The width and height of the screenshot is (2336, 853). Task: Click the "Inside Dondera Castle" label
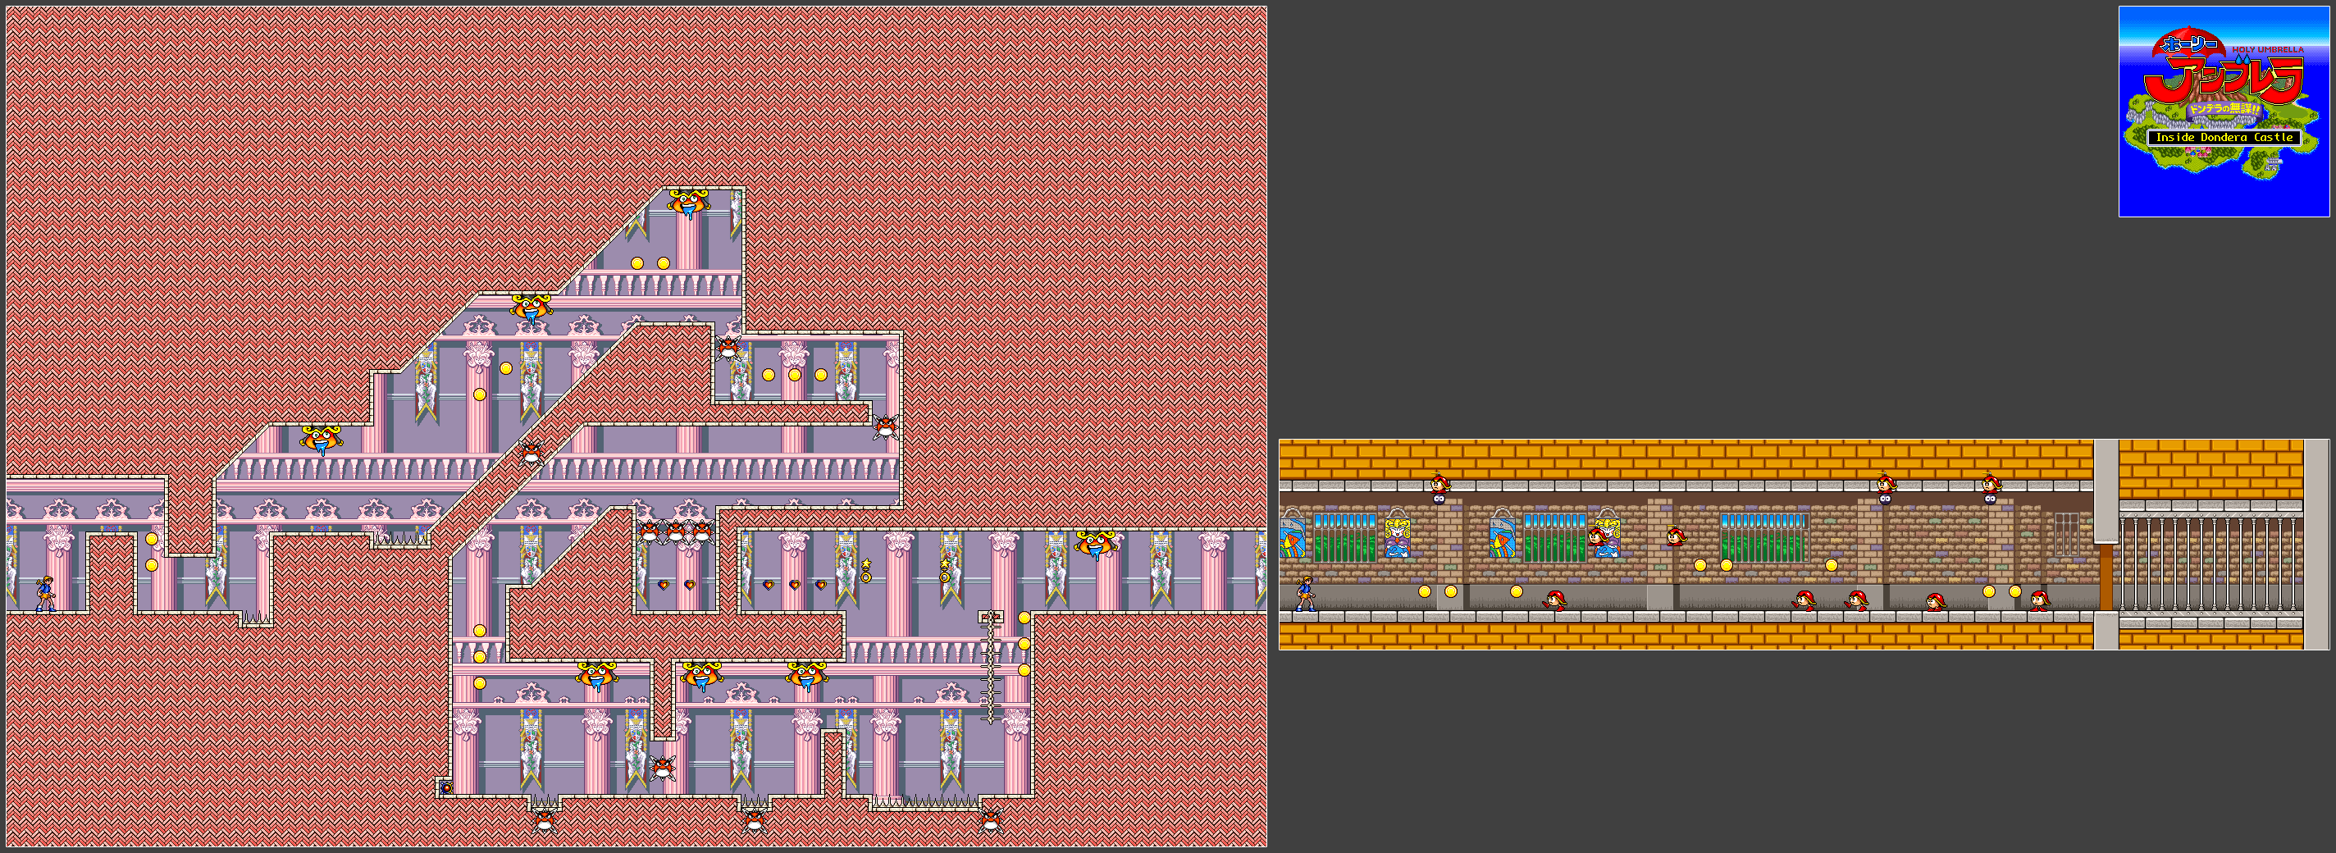[x=2224, y=138]
